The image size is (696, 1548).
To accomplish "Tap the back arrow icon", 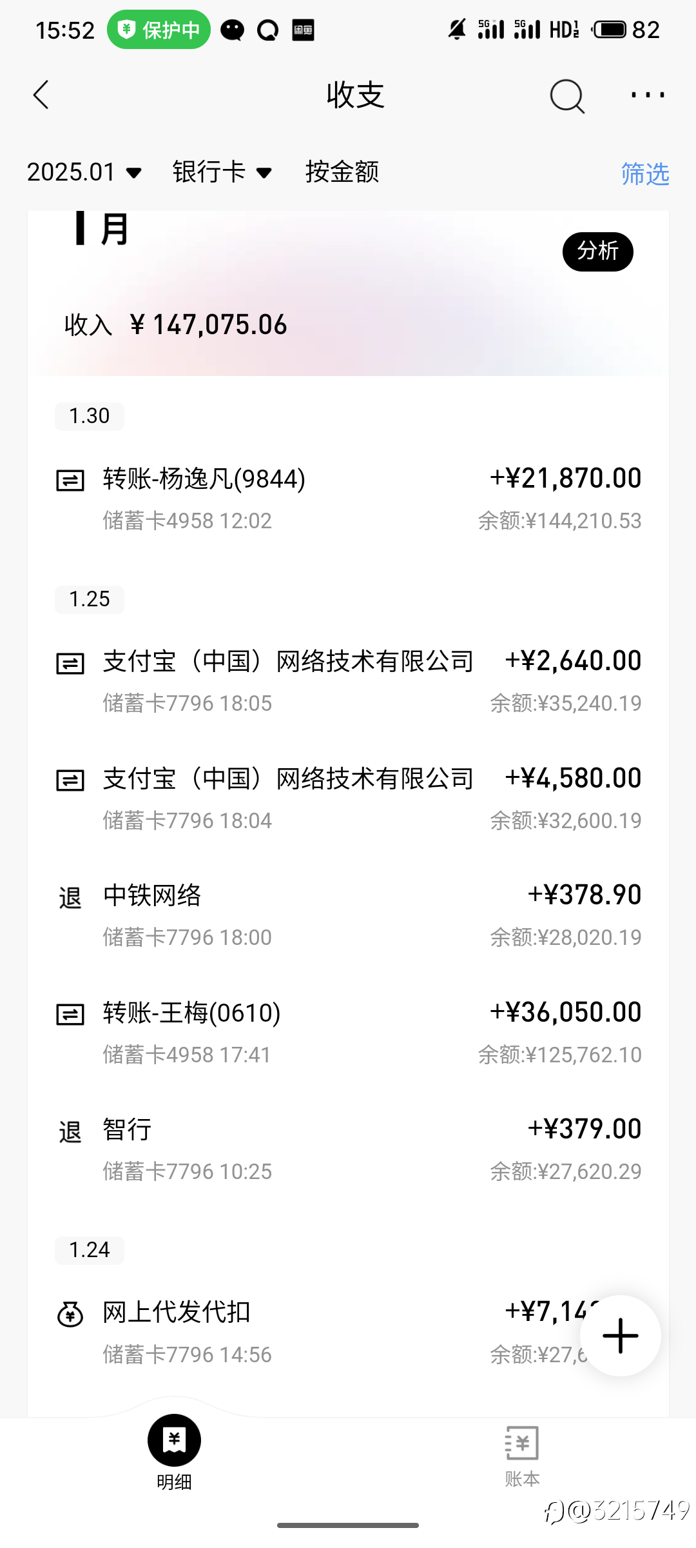I will click(x=41, y=95).
